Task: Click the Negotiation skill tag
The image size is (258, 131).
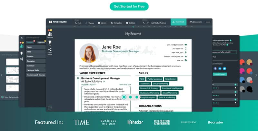Action: click(171, 79)
